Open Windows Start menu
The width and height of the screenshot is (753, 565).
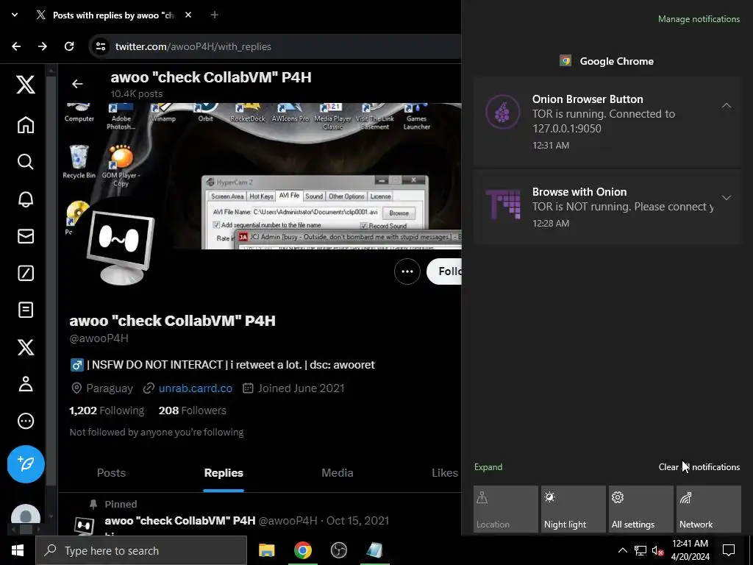click(18, 550)
